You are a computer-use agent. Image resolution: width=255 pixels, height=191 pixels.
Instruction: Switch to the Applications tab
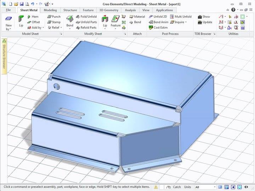164,10
